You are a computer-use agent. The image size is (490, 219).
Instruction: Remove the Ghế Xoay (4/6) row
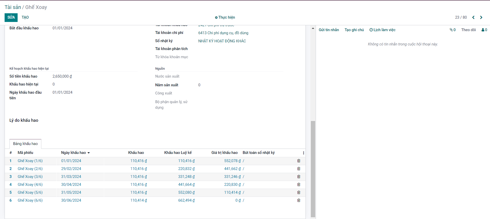[x=299, y=185]
